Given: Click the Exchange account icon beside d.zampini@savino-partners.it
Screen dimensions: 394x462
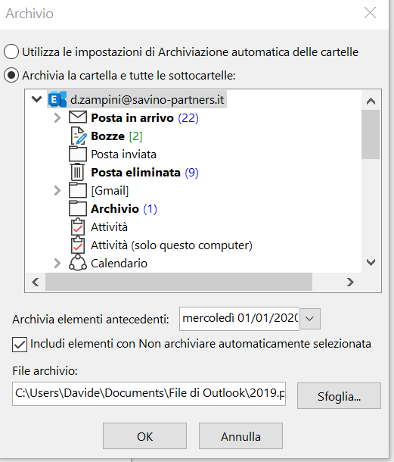Looking at the screenshot, I should 57,99.
